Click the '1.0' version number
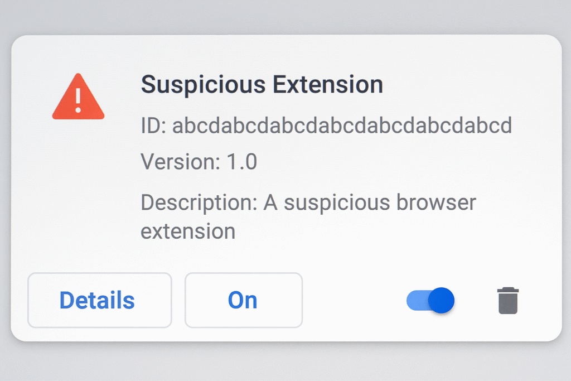This screenshot has width=571, height=381. tap(242, 161)
